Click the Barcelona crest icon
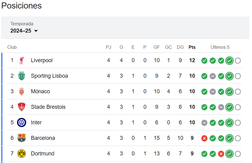The height and width of the screenshot is (163, 252). pyautogui.click(x=22, y=138)
